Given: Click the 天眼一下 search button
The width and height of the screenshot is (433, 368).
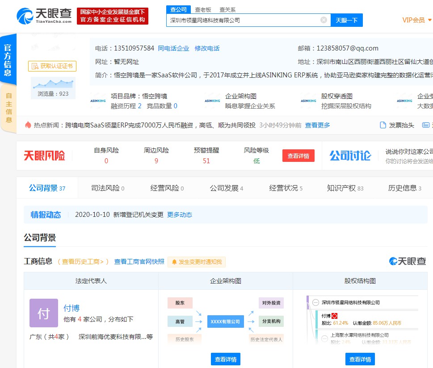Looking at the screenshot, I should (x=347, y=20).
